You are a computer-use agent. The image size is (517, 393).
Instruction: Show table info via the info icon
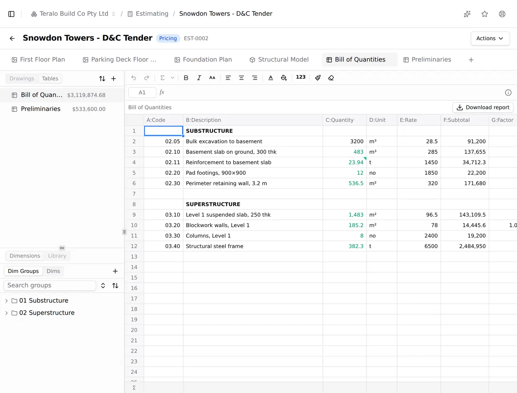click(x=508, y=93)
